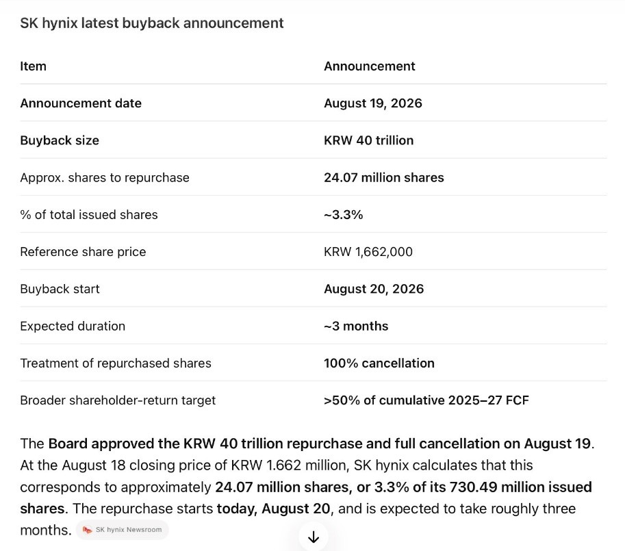Open the SK hynix Newsroom source citation
This screenshot has height=551, width=625.
pos(123,530)
